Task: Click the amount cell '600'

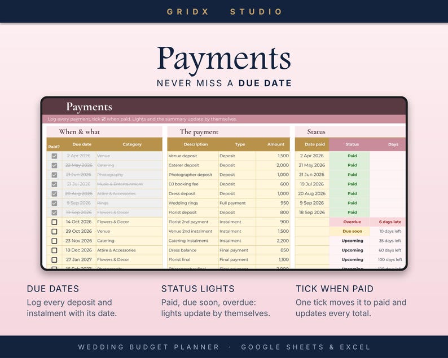Action: tap(273, 184)
